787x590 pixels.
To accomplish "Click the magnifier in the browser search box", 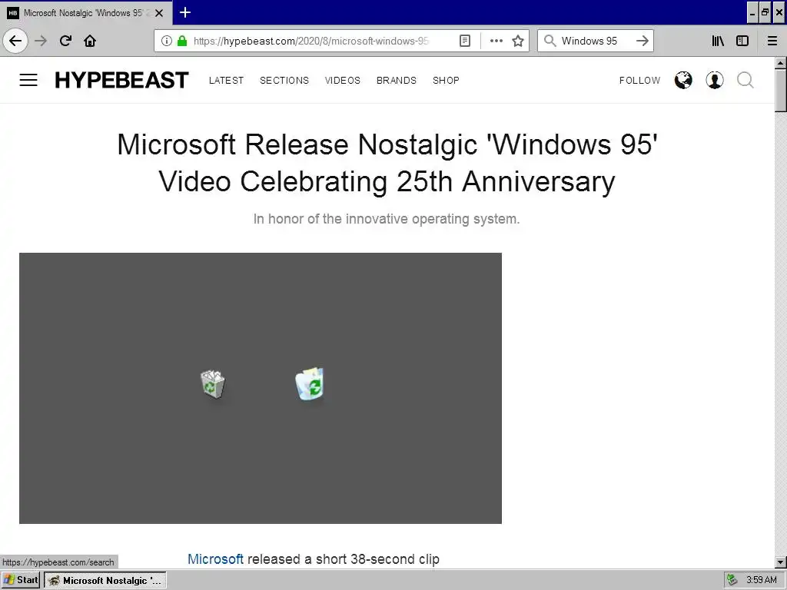I will tap(550, 41).
